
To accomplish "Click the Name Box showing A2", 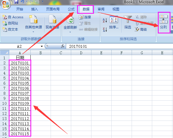I will pyautogui.click(x=19, y=46).
